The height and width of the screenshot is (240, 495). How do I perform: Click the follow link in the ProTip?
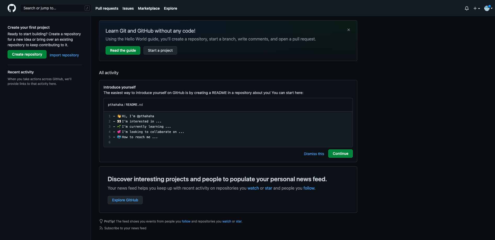tap(186, 221)
